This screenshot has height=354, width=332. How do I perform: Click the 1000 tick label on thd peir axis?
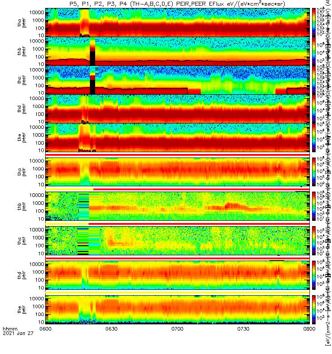(38, 272)
